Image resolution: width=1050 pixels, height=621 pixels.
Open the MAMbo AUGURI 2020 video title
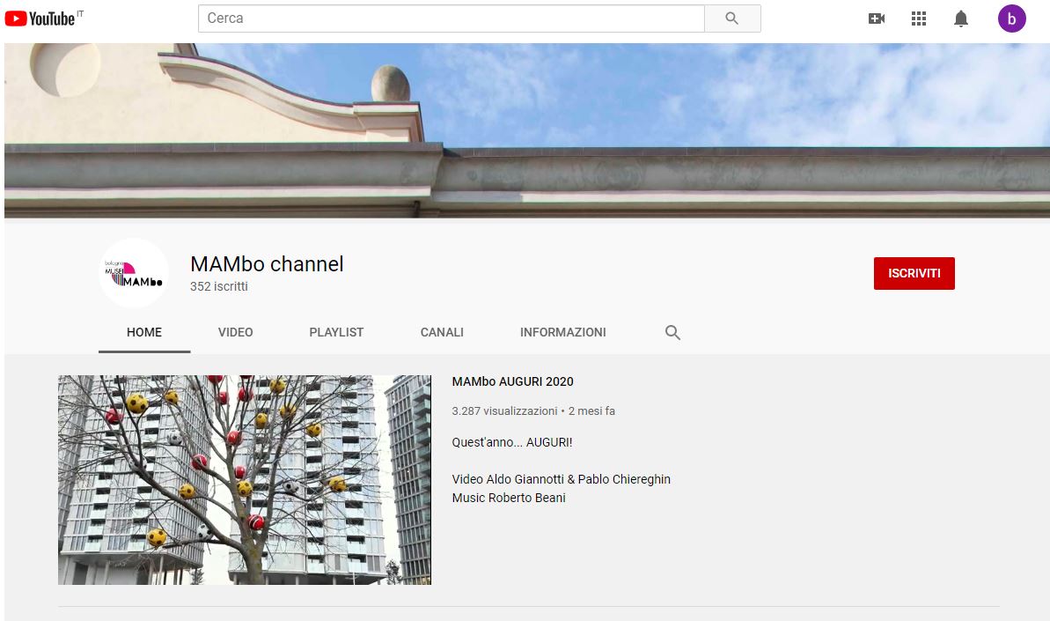pyautogui.click(x=512, y=381)
